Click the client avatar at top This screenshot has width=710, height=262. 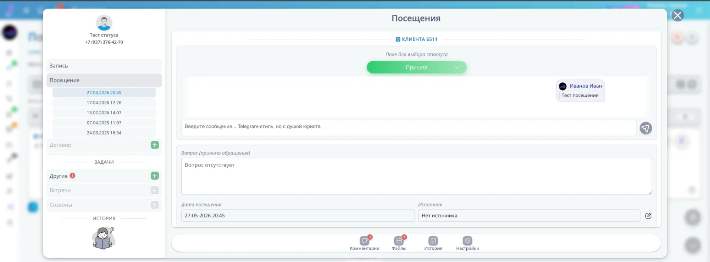coord(104,23)
